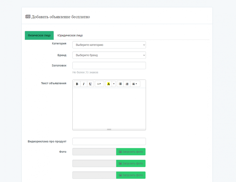This screenshot has height=182, width=236.
Task: Open the Выберите категорию dropdown
Action: click(x=109, y=45)
